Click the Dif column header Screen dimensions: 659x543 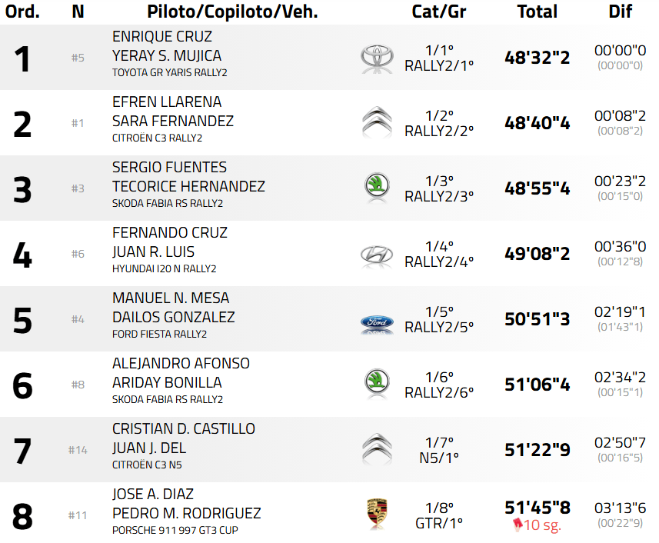point(620,12)
